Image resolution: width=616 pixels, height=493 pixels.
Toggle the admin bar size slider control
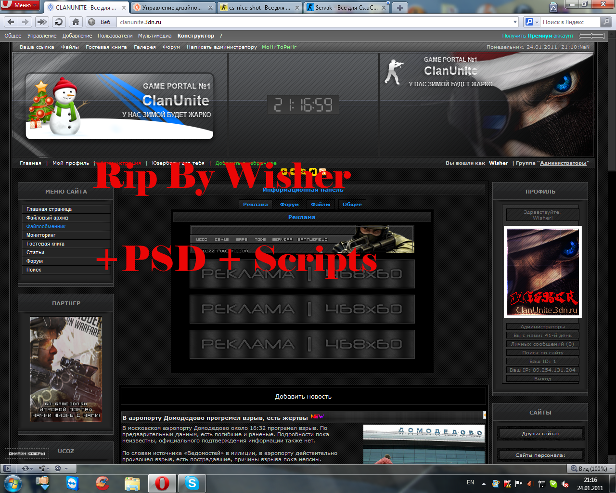[x=591, y=36]
